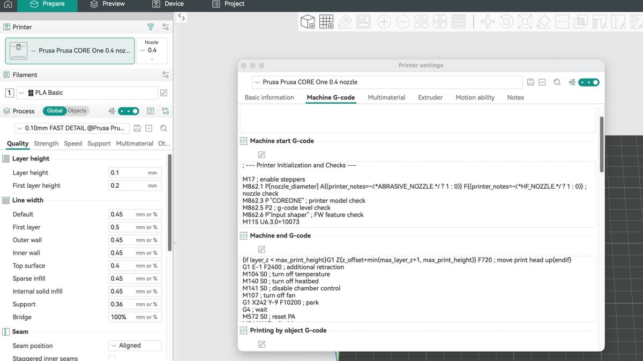Select the Rotate tool icon

(x=506, y=22)
